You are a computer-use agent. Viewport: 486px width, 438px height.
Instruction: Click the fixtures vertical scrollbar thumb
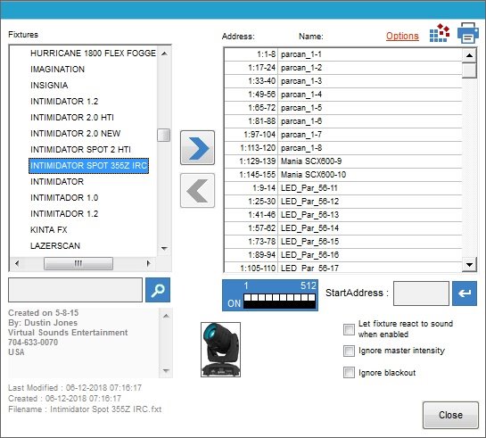164,136
